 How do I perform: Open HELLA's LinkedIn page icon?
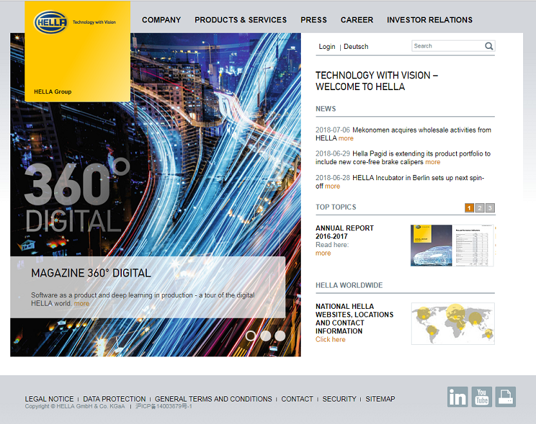(x=457, y=397)
